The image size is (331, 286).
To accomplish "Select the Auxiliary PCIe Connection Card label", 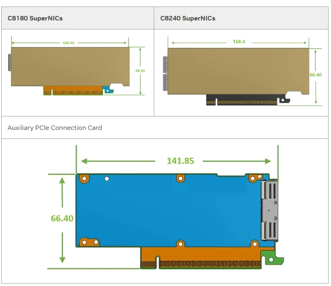I will (x=55, y=128).
